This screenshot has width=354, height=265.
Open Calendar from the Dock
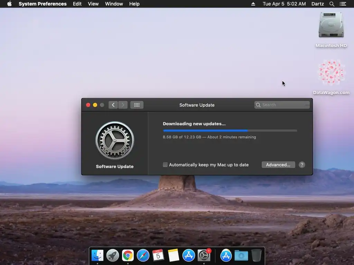(x=158, y=255)
